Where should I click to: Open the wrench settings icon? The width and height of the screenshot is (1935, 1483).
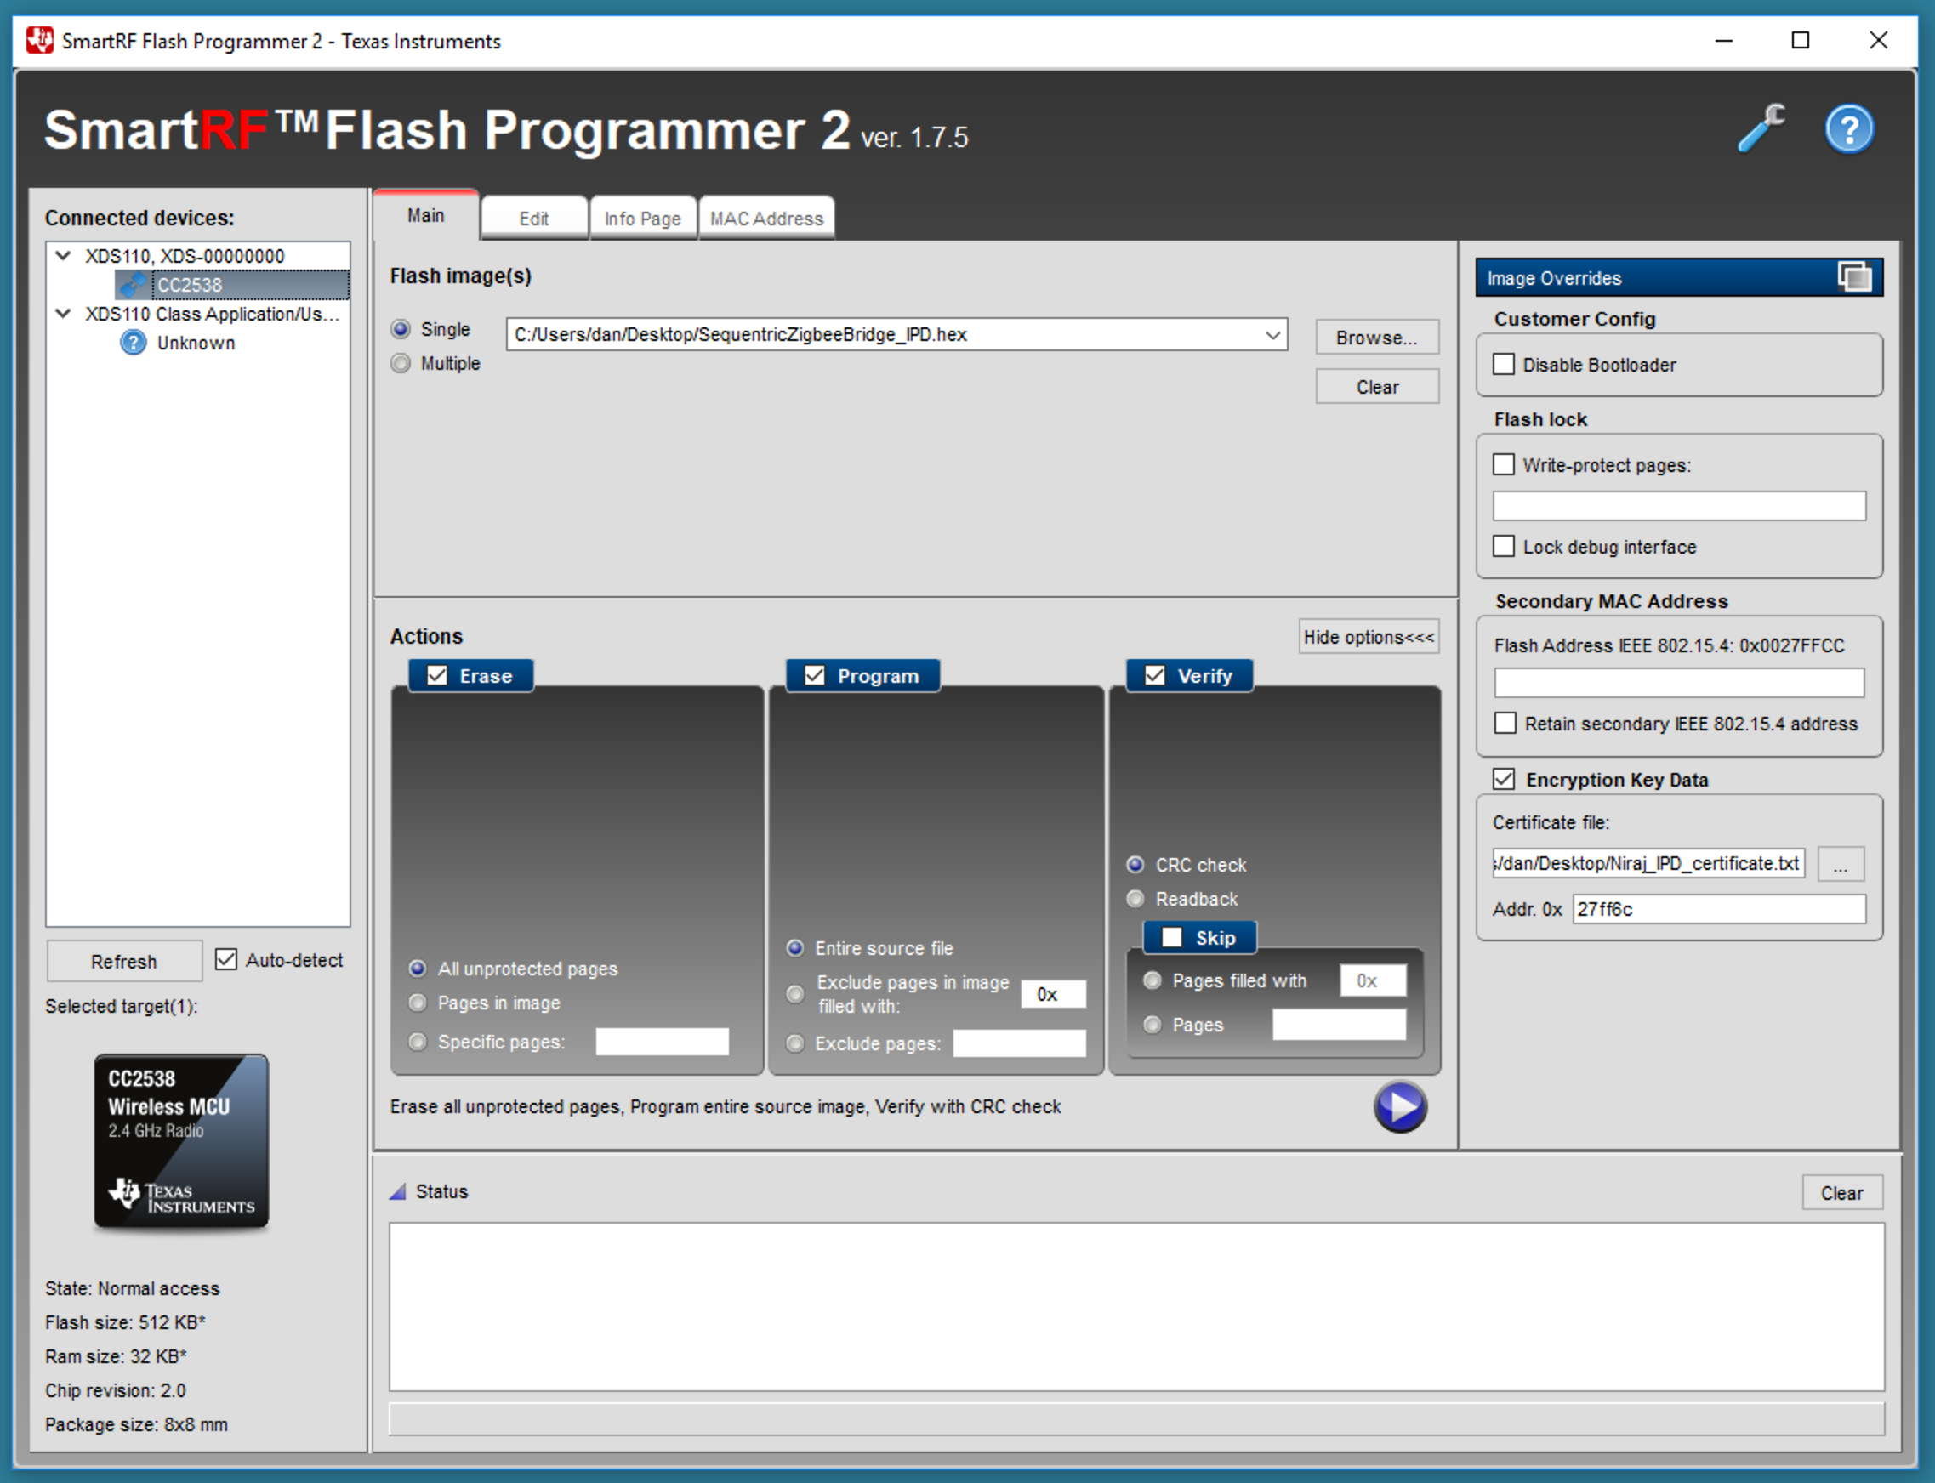click(x=1761, y=129)
